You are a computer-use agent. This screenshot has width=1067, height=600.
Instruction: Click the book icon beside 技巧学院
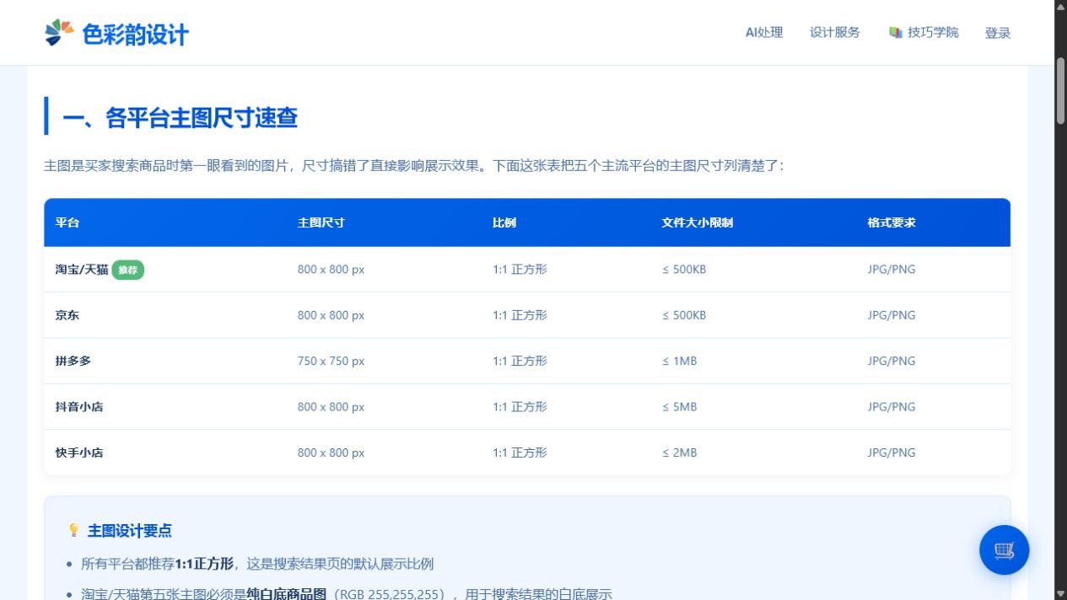coord(896,33)
